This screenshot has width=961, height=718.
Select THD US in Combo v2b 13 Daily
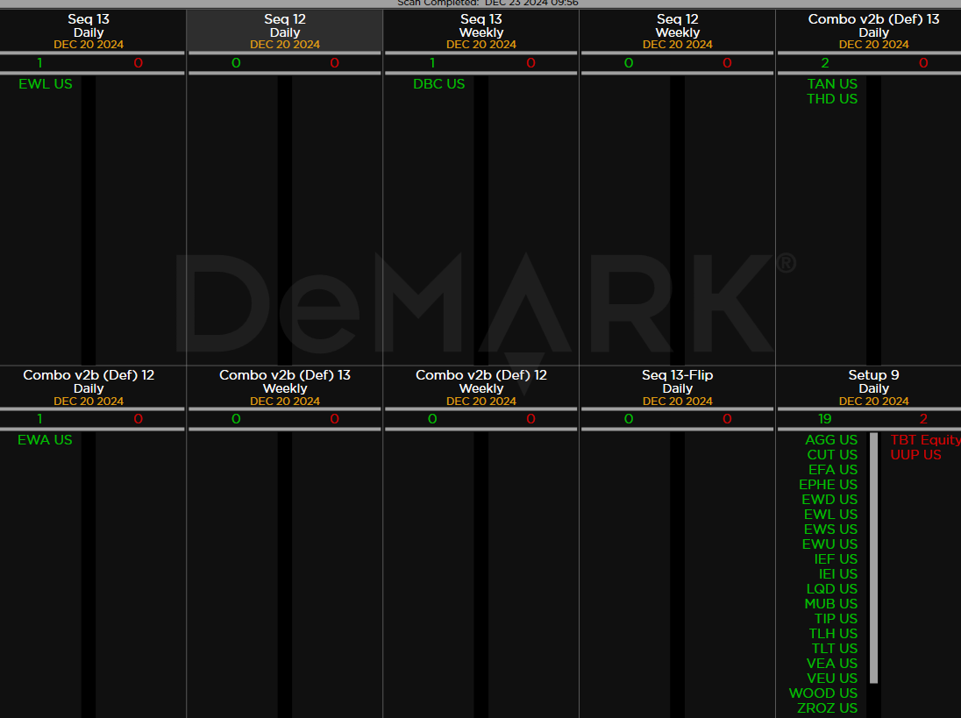[x=832, y=99]
